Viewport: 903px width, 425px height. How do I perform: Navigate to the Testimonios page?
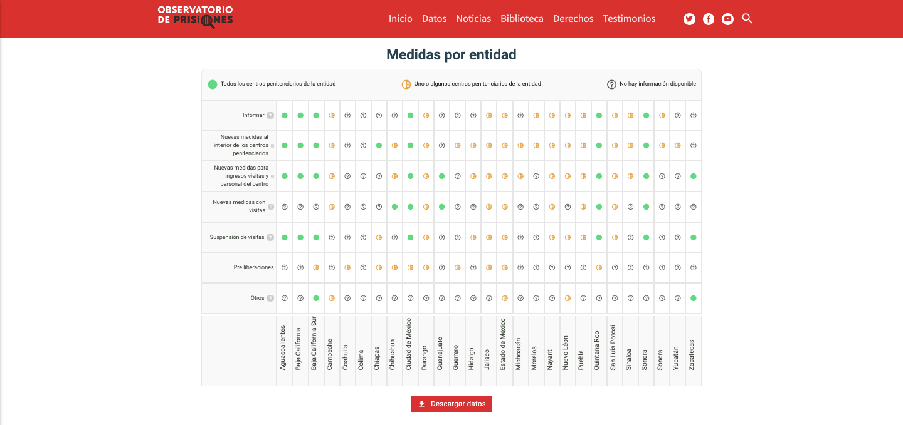629,19
